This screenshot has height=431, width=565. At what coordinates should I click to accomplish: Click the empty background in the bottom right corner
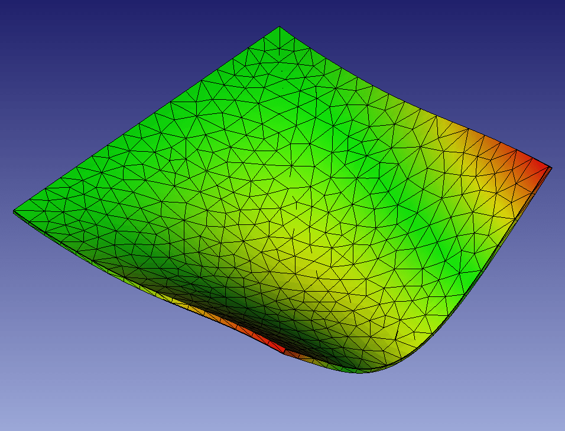520,396
